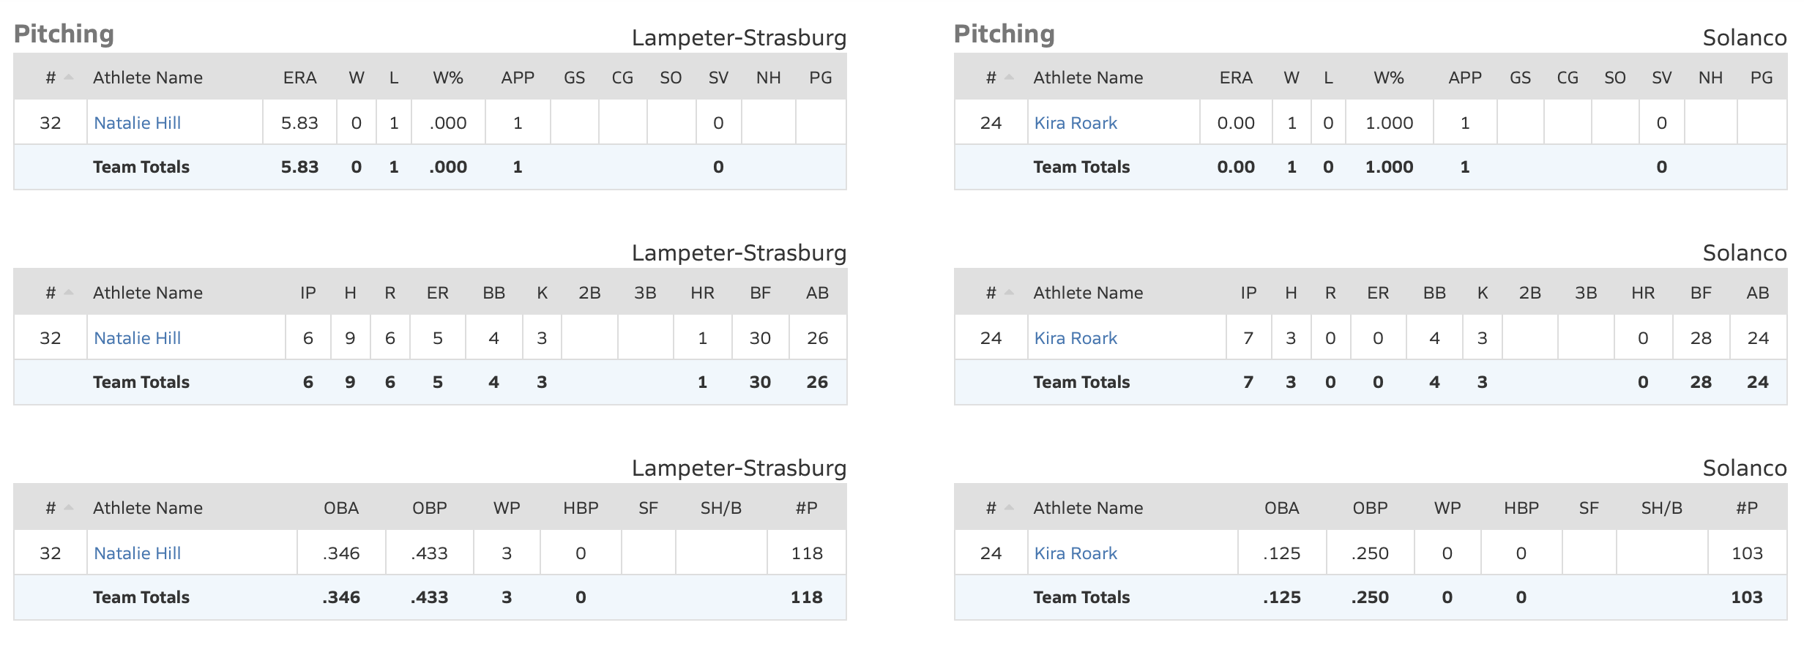Sort Solanco table by #P header
The height and width of the screenshot is (647, 1804).
pyautogui.click(x=1746, y=508)
